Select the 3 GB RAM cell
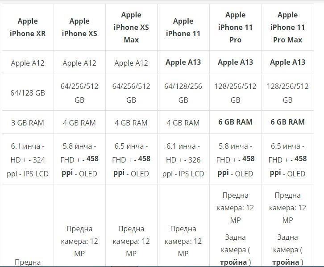 pyautogui.click(x=28, y=122)
